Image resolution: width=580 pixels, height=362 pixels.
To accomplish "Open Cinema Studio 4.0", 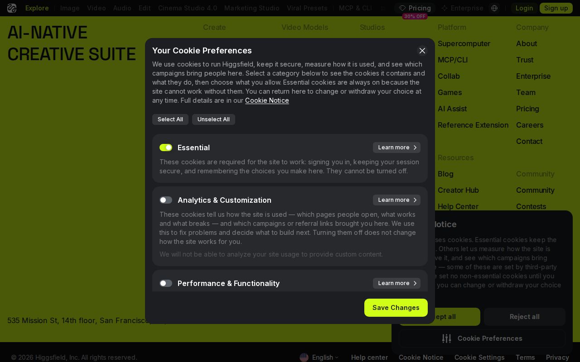I will (188, 8).
